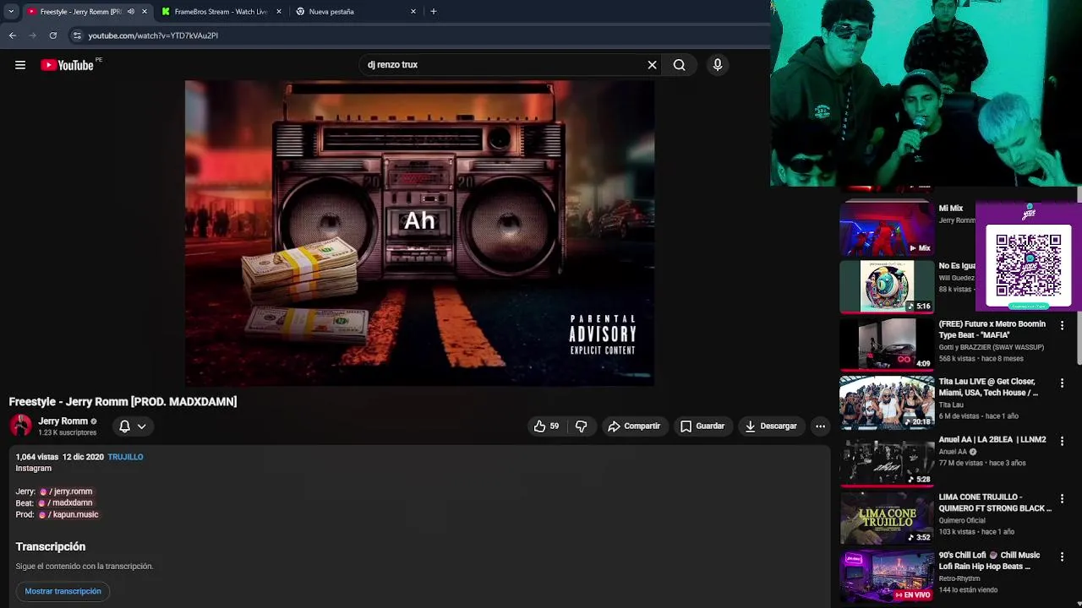The image size is (1082, 608).
Task: Open the Mi Mix playlist thumbnail
Action: click(x=886, y=228)
